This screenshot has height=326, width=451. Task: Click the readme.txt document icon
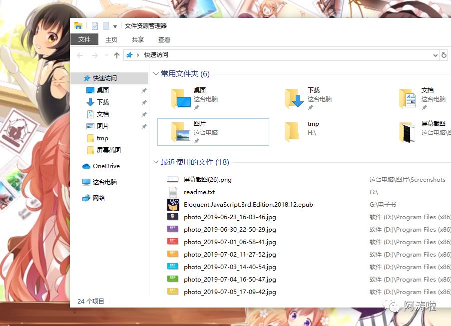coord(173,192)
